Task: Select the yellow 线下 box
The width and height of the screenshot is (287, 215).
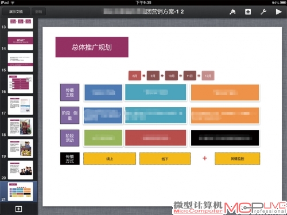Action: coord(165,159)
